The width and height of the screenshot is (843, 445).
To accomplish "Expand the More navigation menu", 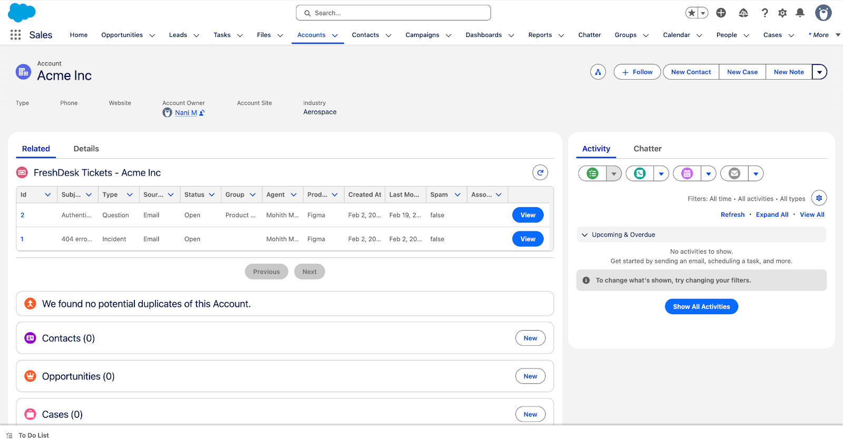I will [x=824, y=35].
